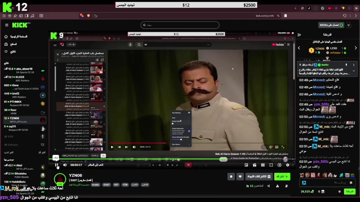Viewport: 360px width, 202px height.
Task: Open HabibiBetz recommended channel
Action: point(24,183)
